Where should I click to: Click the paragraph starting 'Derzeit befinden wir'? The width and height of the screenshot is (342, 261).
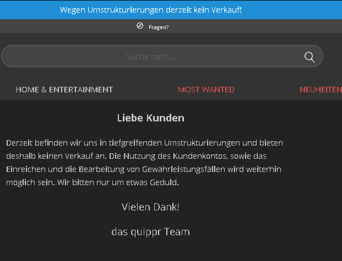tap(144, 163)
